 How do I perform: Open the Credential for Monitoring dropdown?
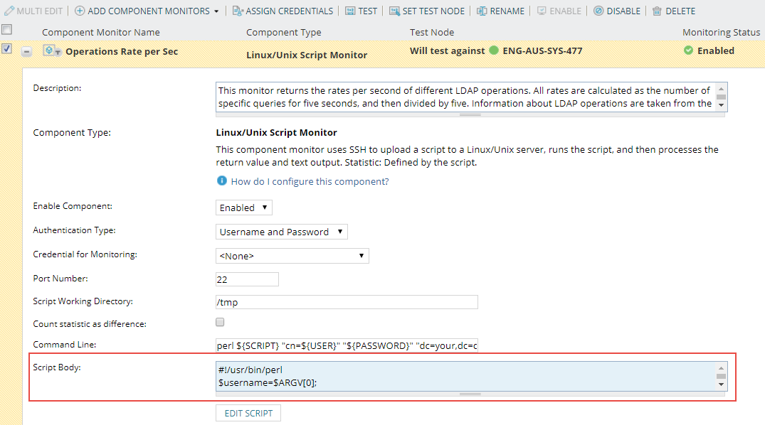coord(292,256)
